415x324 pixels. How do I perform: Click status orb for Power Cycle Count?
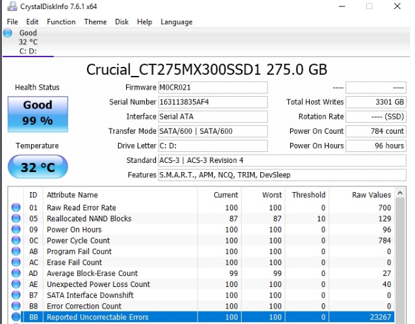click(16, 240)
